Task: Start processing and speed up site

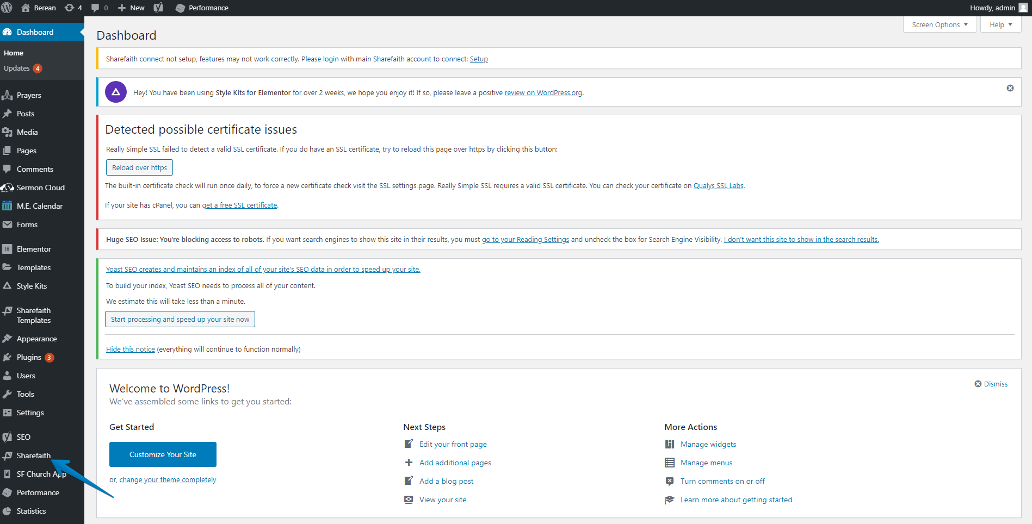Action: click(x=180, y=319)
